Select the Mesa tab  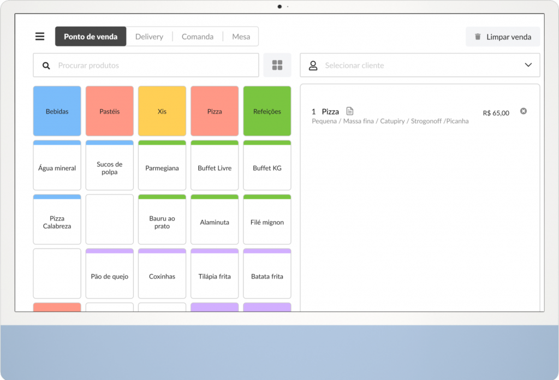point(241,37)
